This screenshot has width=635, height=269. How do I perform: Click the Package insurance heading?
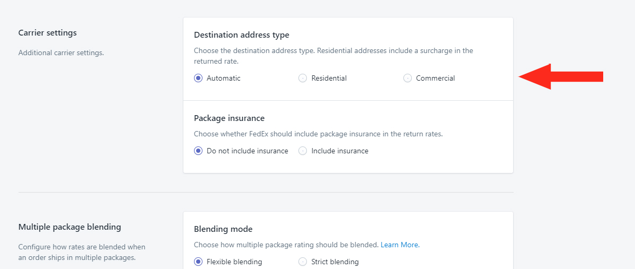[x=229, y=118]
